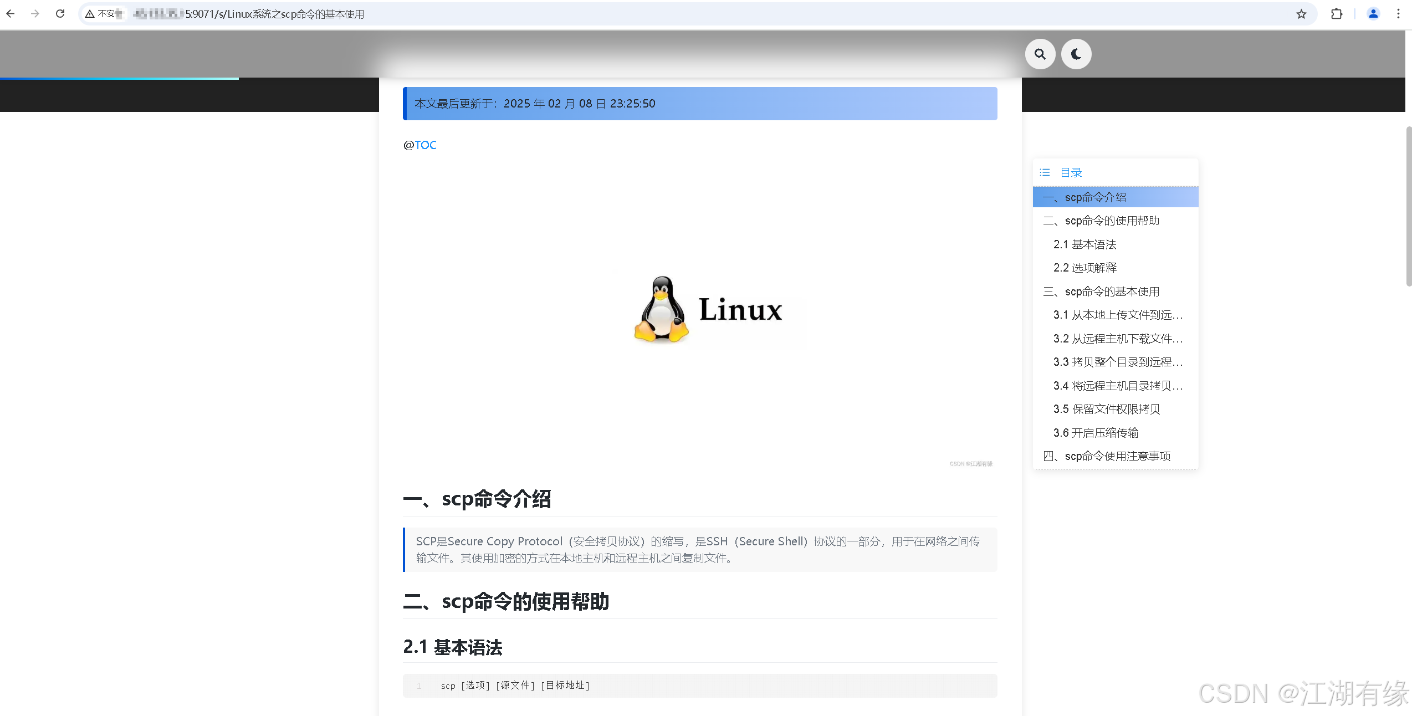Click the TOC link

426,145
